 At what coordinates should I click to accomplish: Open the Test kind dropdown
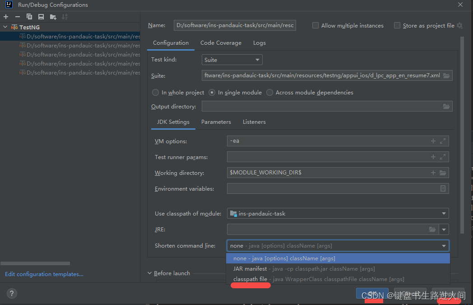tap(232, 59)
